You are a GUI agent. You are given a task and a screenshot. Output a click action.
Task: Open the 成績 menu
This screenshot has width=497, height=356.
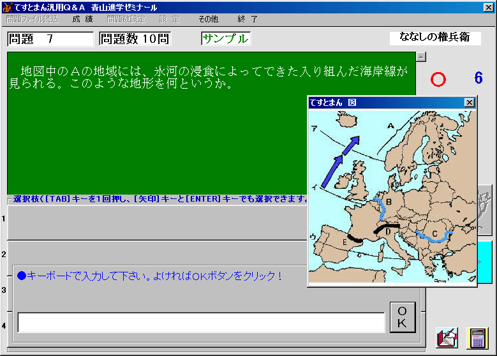click(82, 19)
